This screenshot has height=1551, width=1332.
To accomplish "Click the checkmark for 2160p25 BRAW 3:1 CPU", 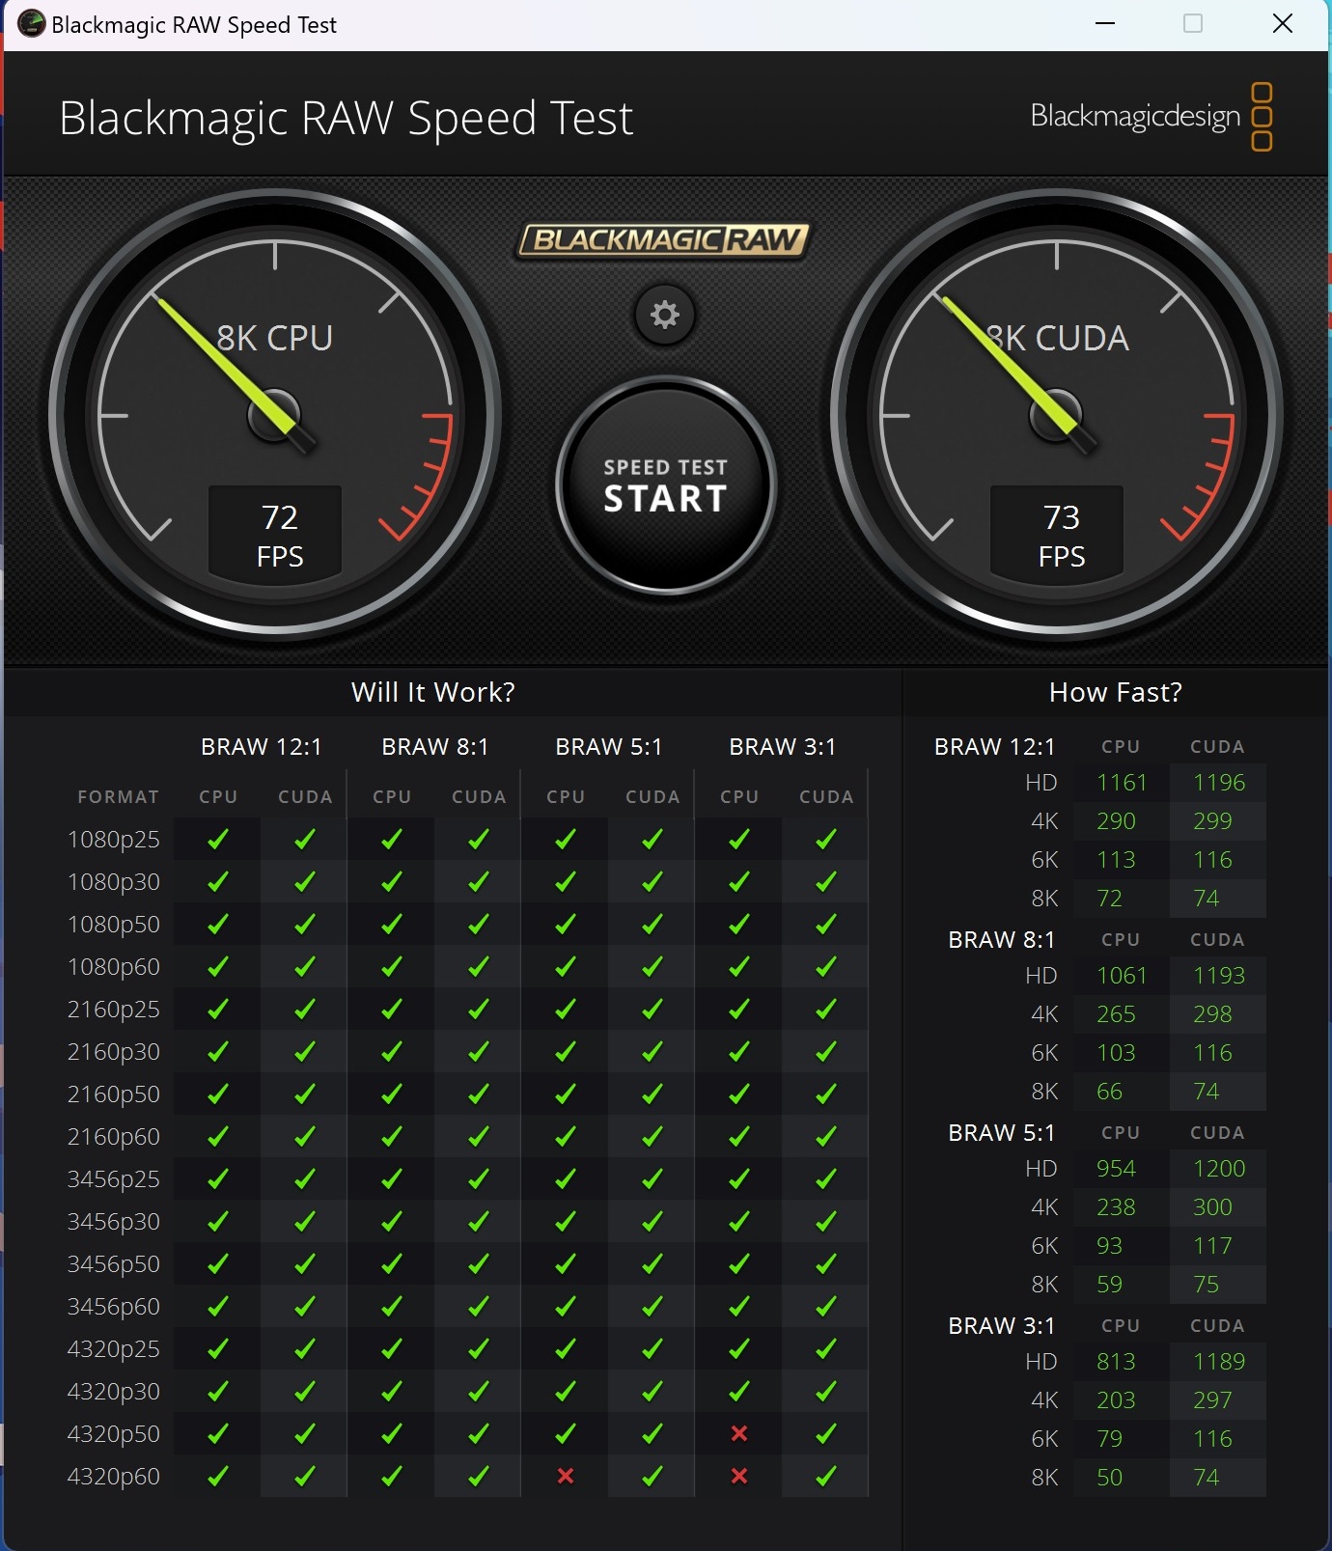I will click(x=739, y=1009).
